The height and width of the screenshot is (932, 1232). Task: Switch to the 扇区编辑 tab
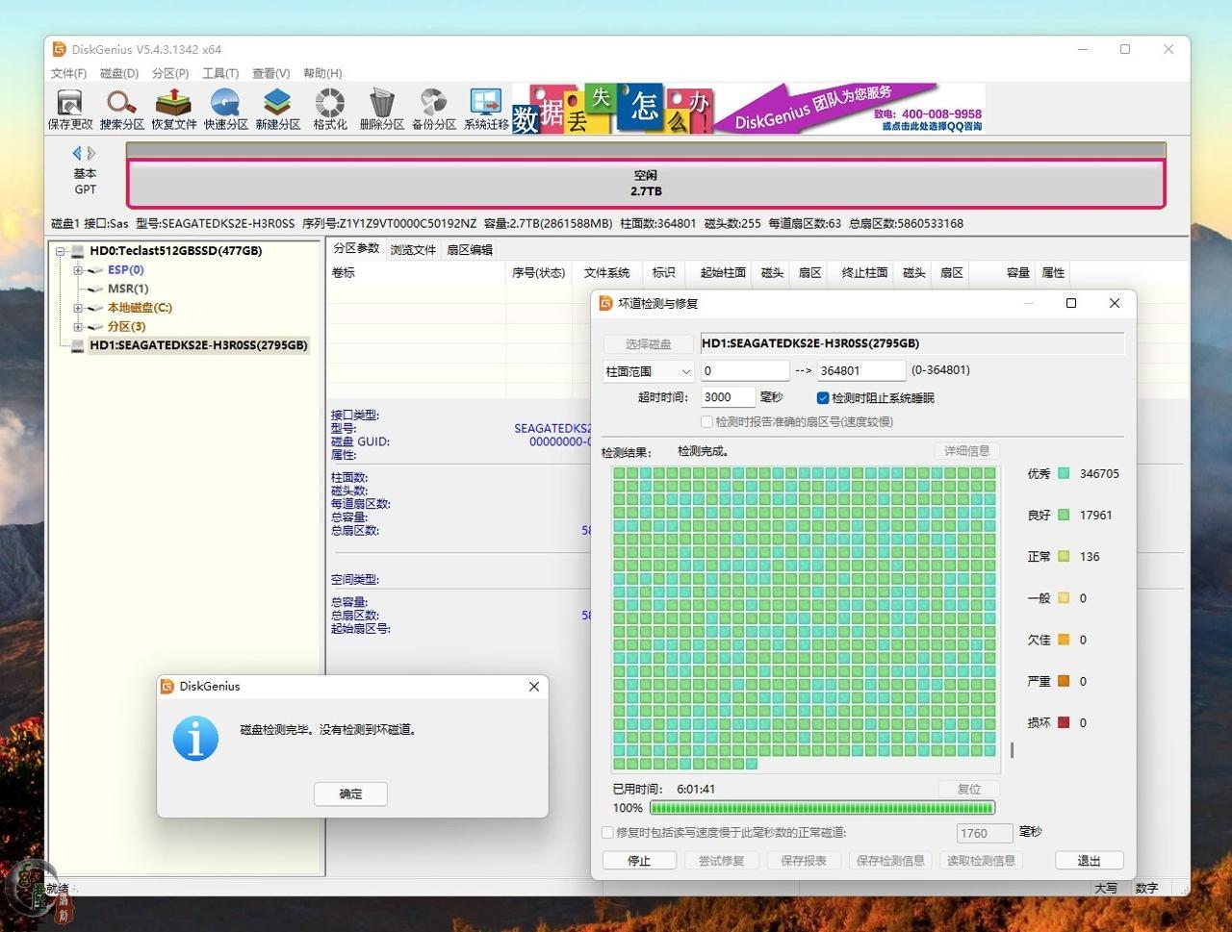click(470, 250)
